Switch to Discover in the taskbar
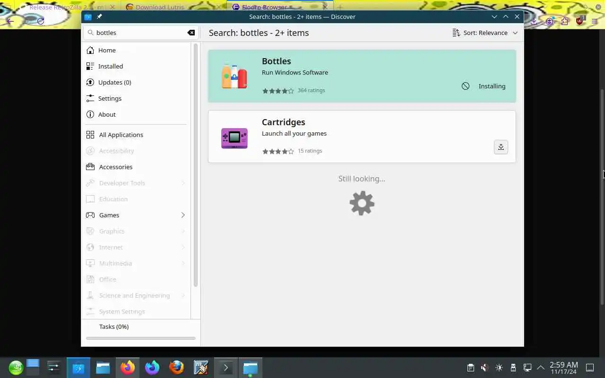The width and height of the screenshot is (605, 378). (x=78, y=368)
